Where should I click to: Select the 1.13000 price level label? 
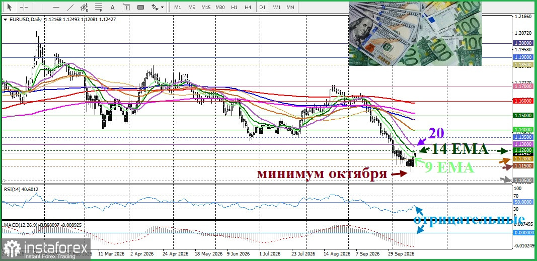coord(523,145)
